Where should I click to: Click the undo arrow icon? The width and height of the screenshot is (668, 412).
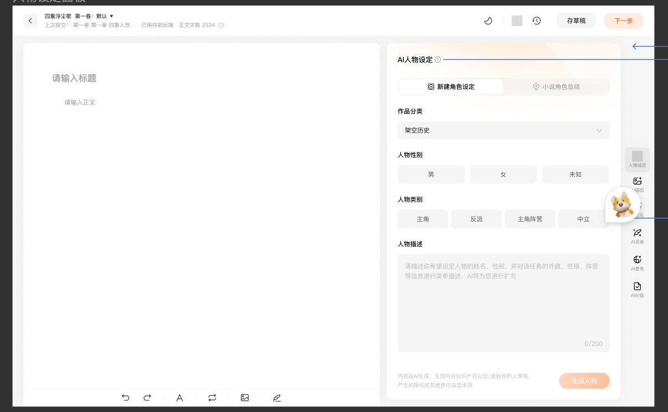pos(126,398)
